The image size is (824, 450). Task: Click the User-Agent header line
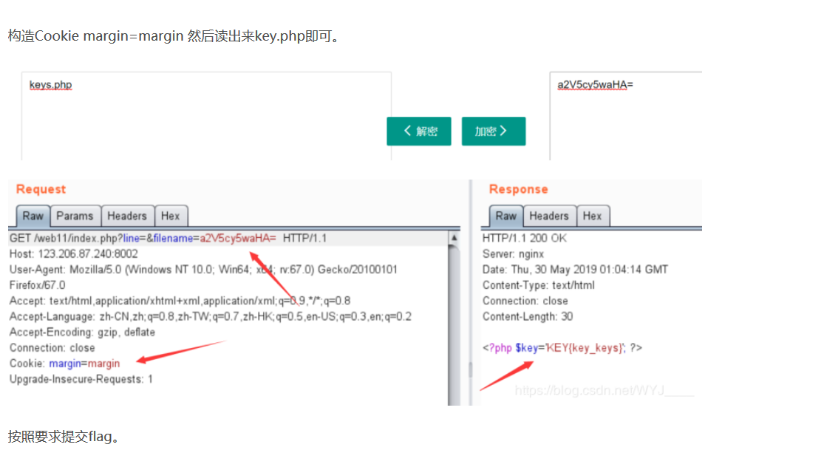[x=203, y=270]
